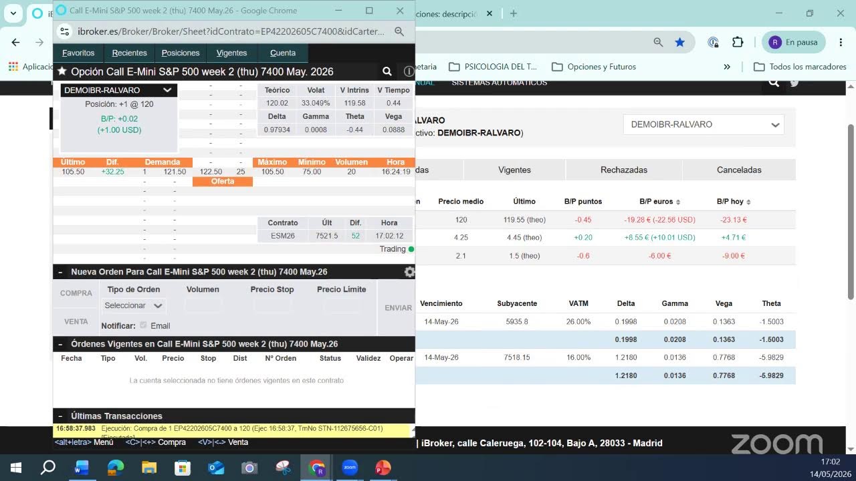Open new order settings gear
The height and width of the screenshot is (481, 856).
pyautogui.click(x=409, y=272)
